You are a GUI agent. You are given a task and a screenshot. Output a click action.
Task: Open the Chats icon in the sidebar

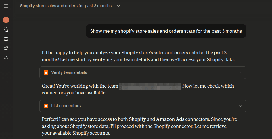pos(6,29)
